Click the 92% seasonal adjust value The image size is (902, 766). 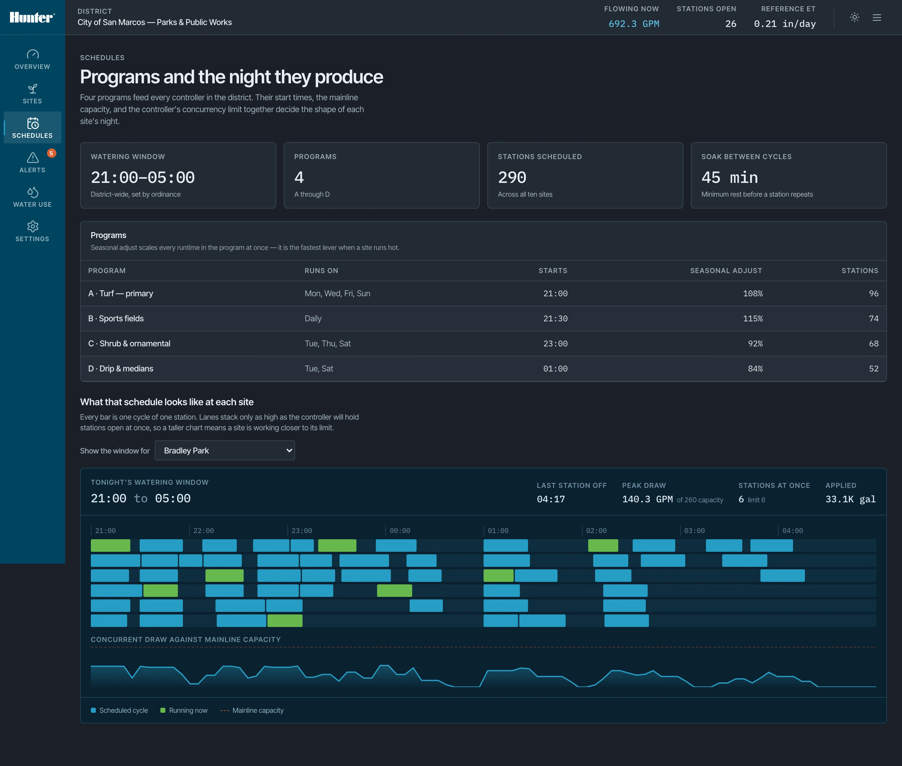[x=755, y=344]
